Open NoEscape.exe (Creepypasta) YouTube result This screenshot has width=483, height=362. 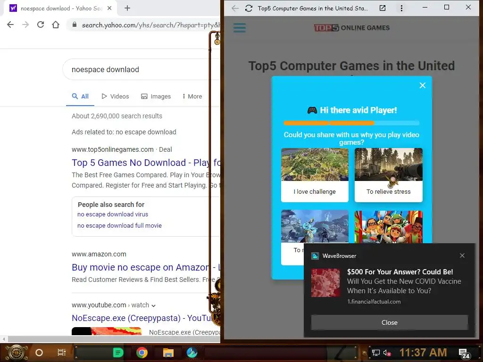(142, 318)
